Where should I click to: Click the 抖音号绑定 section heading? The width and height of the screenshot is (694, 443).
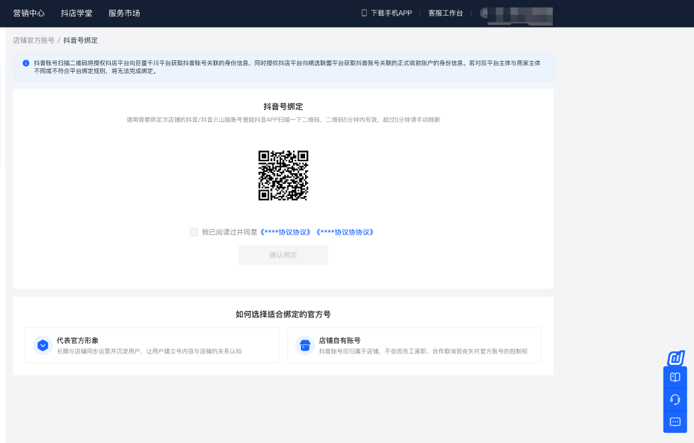(283, 106)
